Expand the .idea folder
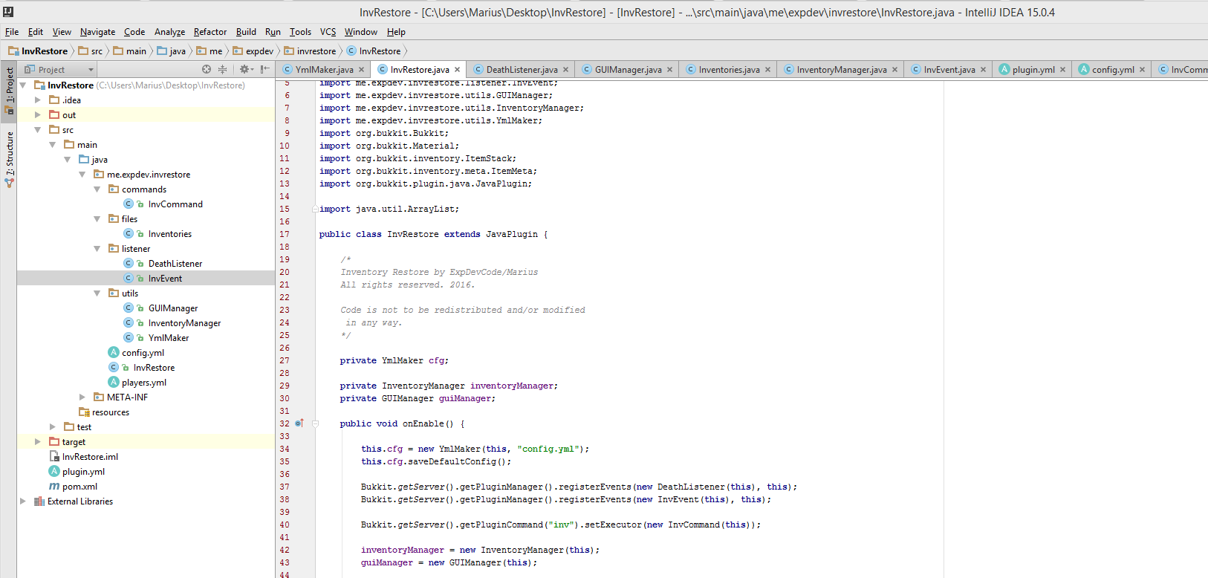This screenshot has width=1208, height=578. point(38,100)
